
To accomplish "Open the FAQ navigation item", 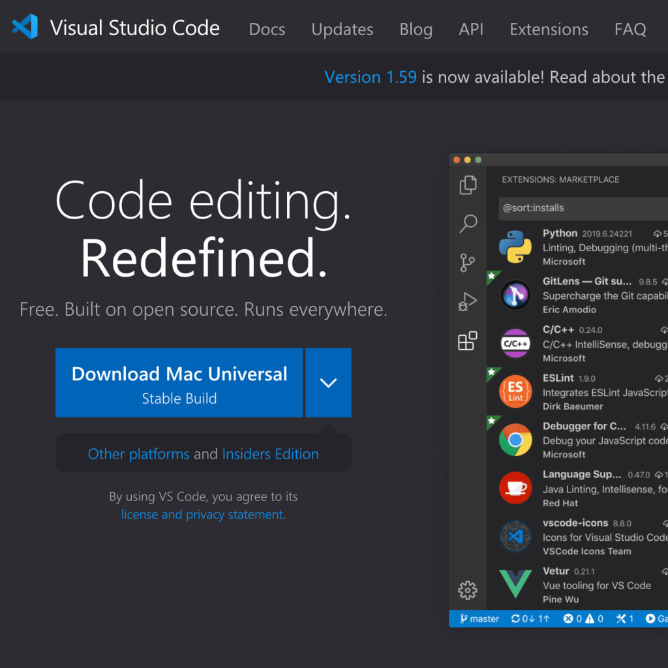I will (x=630, y=29).
